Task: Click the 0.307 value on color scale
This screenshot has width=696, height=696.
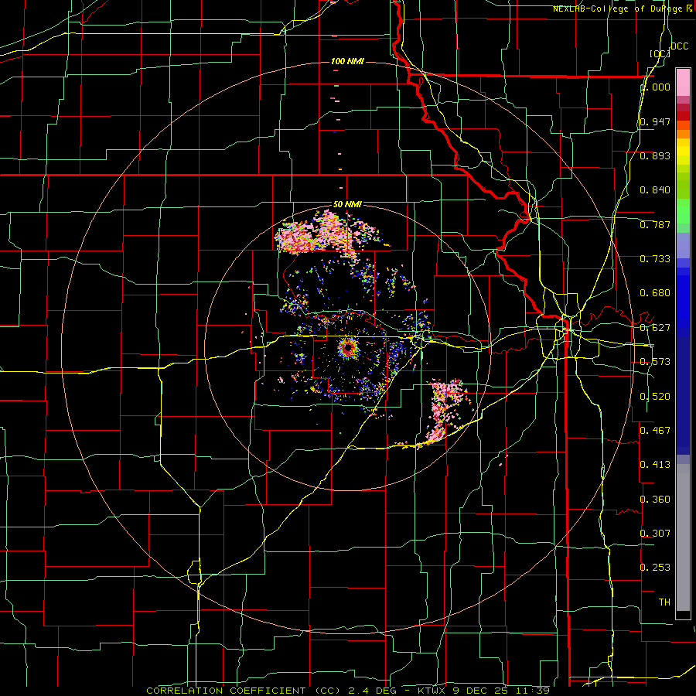Action: (x=655, y=533)
